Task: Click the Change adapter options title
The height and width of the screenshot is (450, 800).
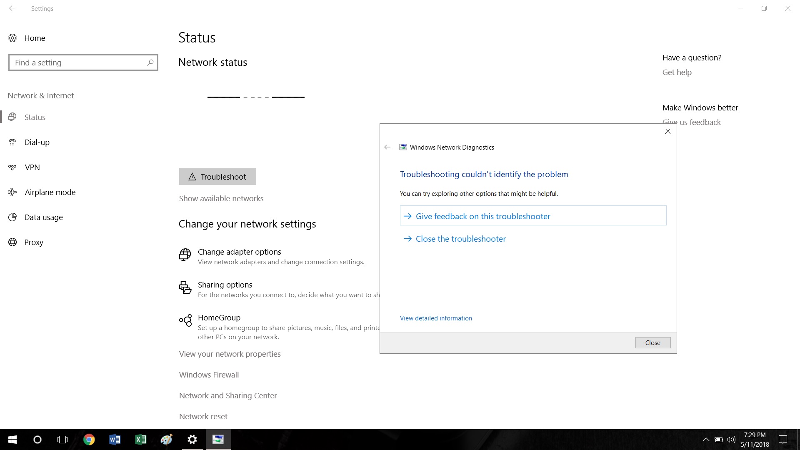Action: tap(240, 252)
